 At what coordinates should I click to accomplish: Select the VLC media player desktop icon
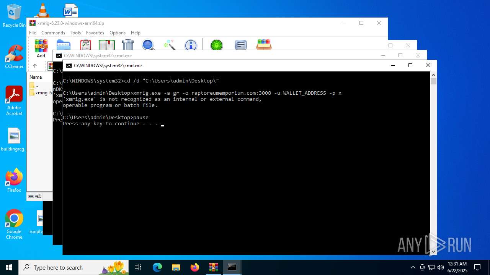click(x=42, y=10)
